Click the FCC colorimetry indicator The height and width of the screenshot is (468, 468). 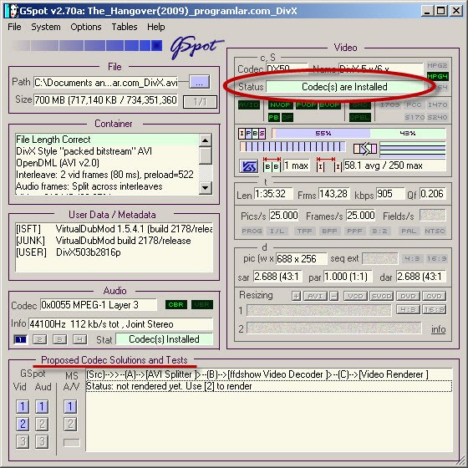(x=414, y=104)
